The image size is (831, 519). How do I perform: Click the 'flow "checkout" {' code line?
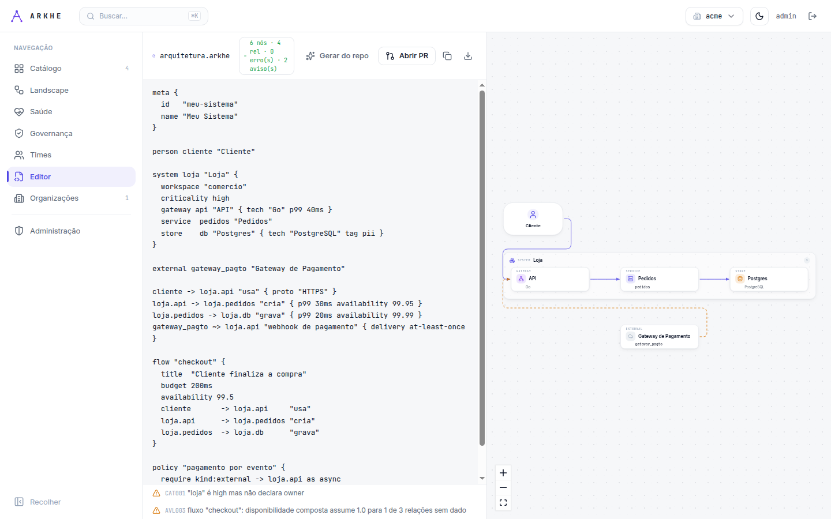pos(189,362)
